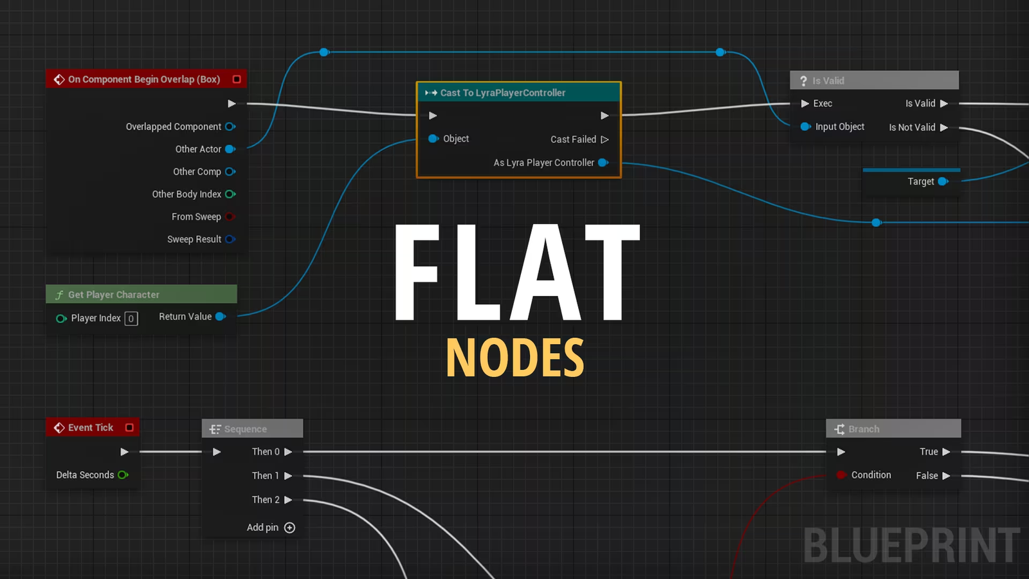The height and width of the screenshot is (579, 1029).
Task: Click the overlap event icon on On Component Begin Overlap
Action: click(x=59, y=79)
